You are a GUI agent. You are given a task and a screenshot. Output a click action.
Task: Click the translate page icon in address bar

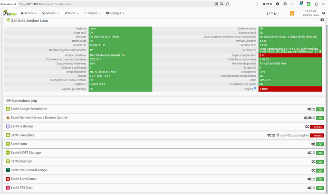tap(222, 4)
